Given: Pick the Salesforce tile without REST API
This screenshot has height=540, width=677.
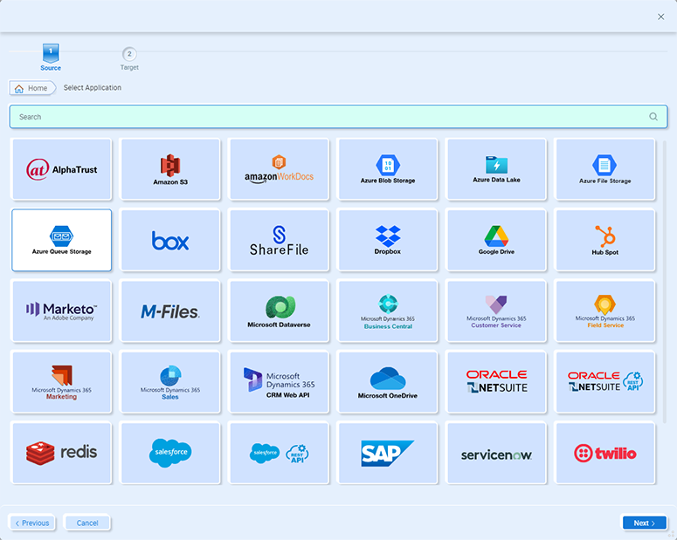Looking at the screenshot, I should [x=170, y=453].
